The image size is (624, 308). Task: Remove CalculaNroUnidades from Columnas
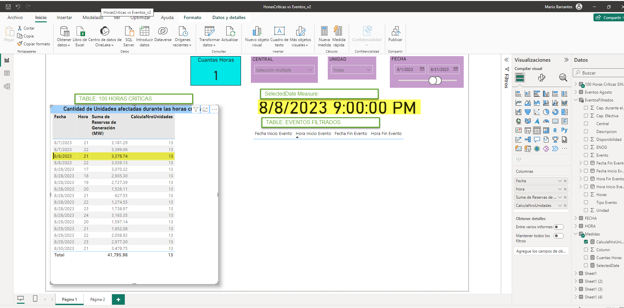[x=565, y=206]
